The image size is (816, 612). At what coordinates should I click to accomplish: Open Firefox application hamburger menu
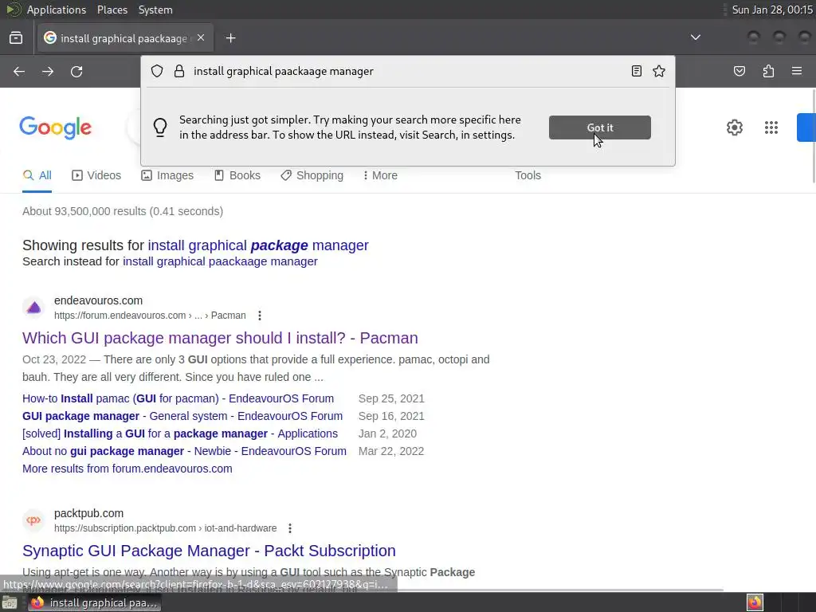(797, 71)
